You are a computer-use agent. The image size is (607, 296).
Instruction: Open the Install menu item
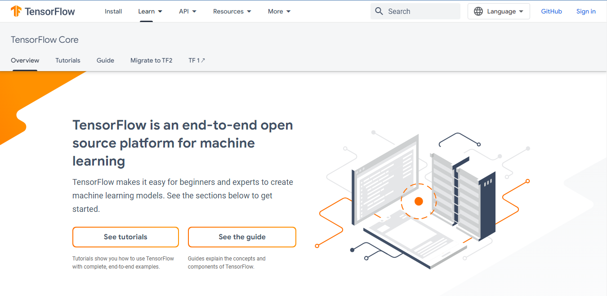[113, 11]
